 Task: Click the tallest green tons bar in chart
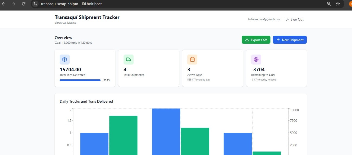(x=123, y=135)
